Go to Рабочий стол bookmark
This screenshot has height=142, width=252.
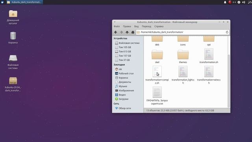[124, 73]
